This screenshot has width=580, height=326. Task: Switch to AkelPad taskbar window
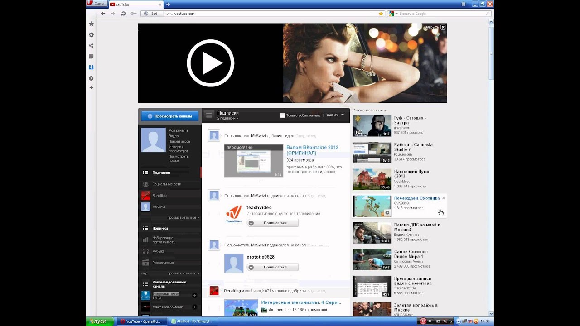(194, 321)
